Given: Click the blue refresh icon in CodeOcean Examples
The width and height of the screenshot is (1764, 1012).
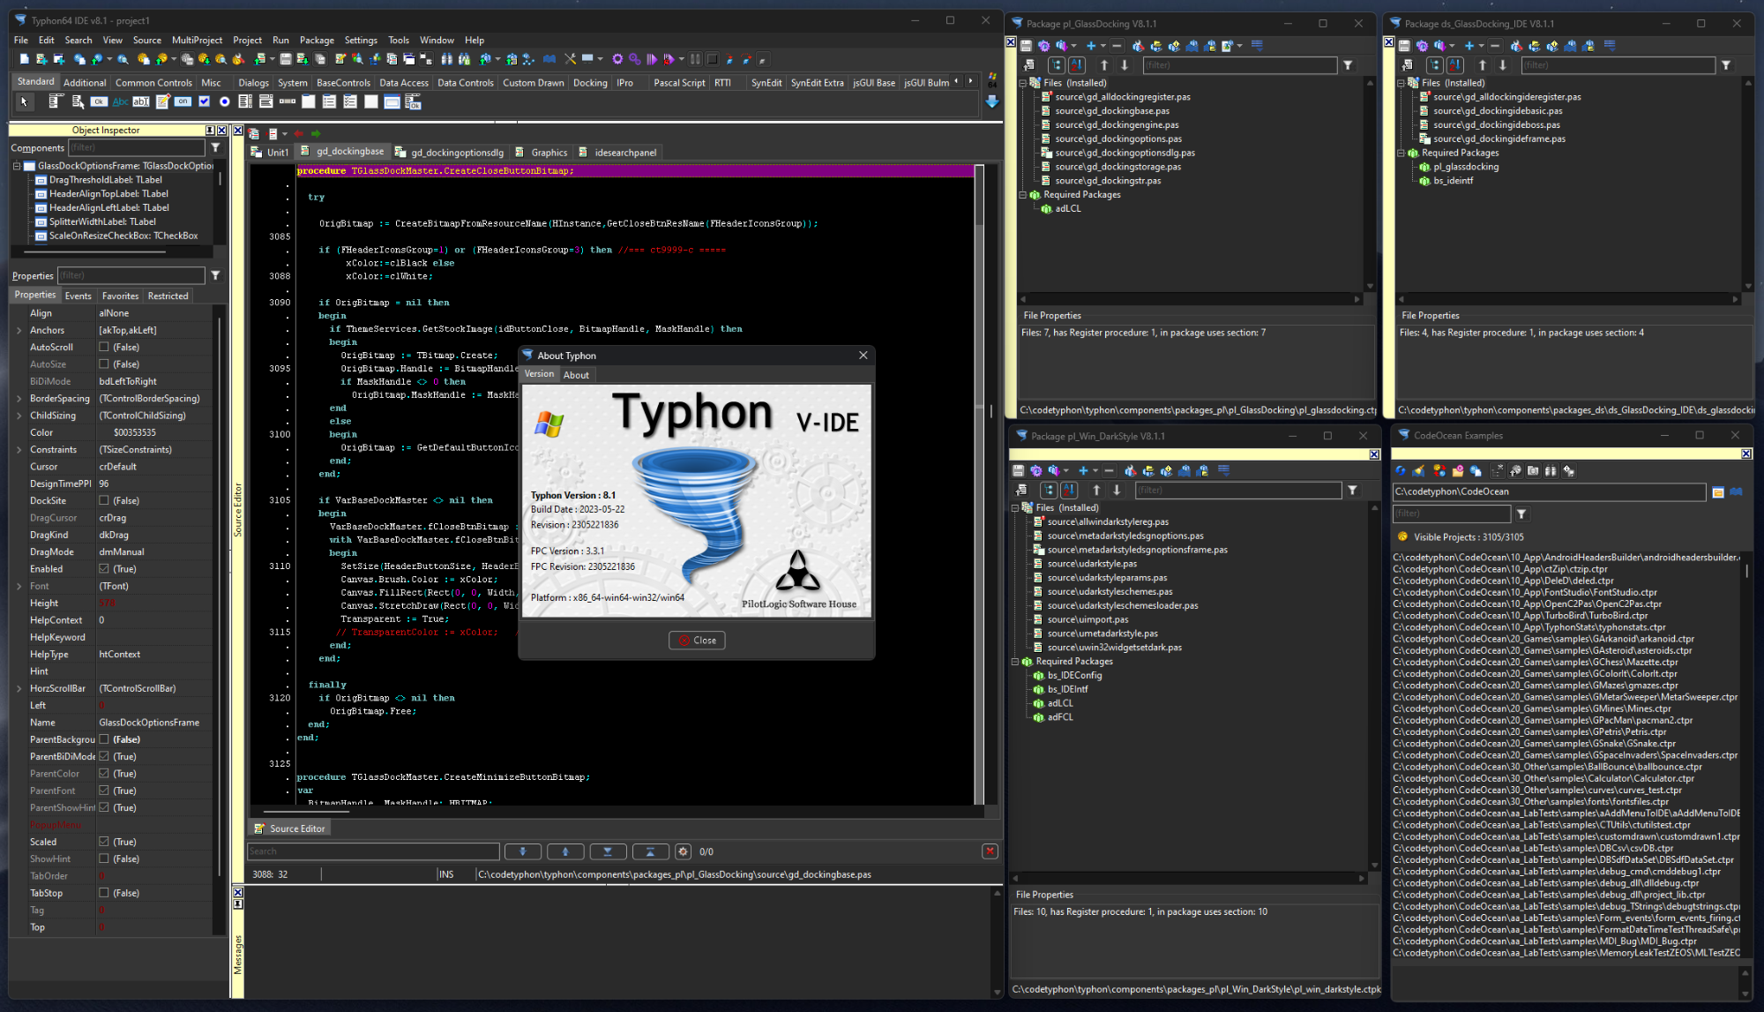Looking at the screenshot, I should pos(1401,471).
